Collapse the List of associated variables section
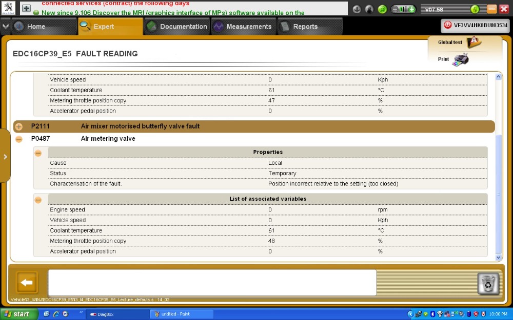This screenshot has width=513, height=320. pyautogui.click(x=38, y=200)
